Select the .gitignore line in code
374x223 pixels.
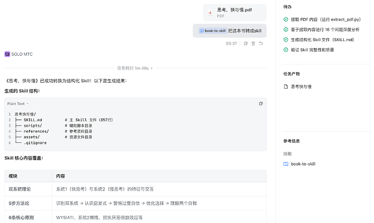(x=30, y=143)
